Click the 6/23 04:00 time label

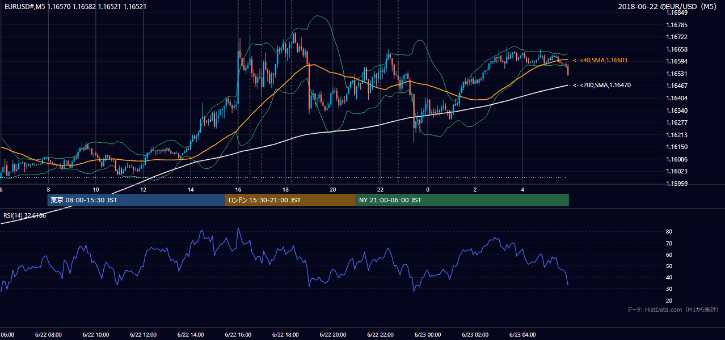pyautogui.click(x=522, y=335)
